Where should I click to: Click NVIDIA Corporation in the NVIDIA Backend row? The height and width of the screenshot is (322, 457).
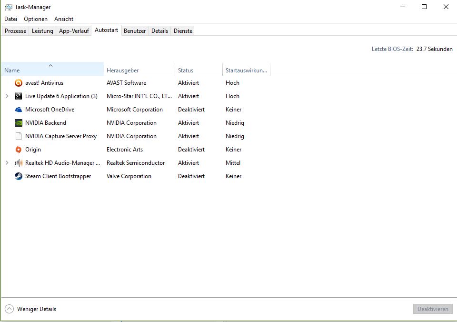(131, 123)
